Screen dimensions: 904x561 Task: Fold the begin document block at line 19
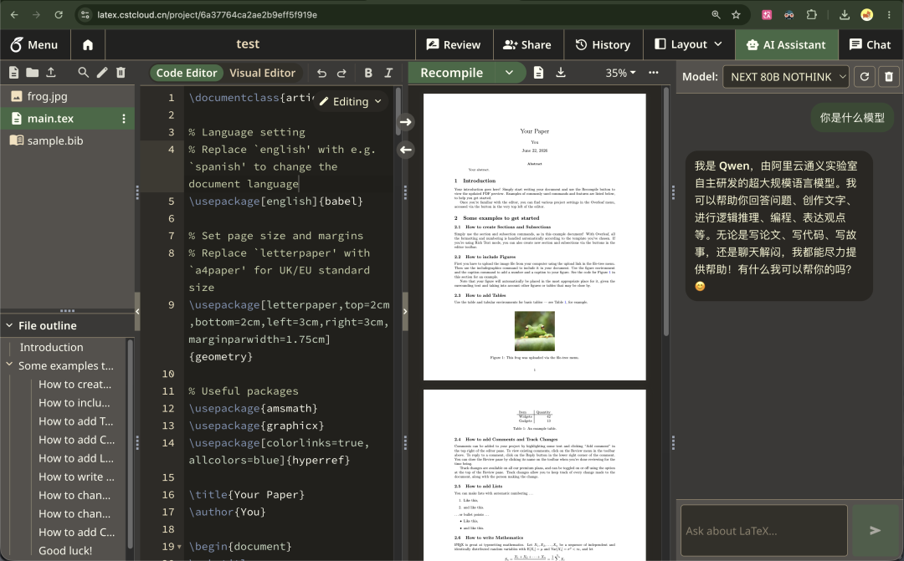click(x=179, y=547)
